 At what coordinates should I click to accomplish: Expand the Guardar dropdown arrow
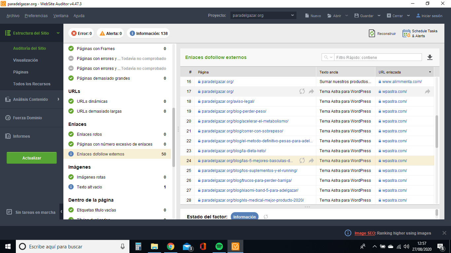point(379,15)
